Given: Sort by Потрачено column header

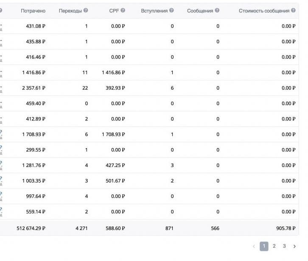Looking at the screenshot, I should click(33, 11).
